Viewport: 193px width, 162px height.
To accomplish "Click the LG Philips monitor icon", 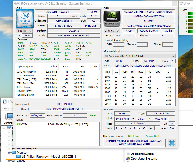I will pyautogui.click(x=19, y=157).
